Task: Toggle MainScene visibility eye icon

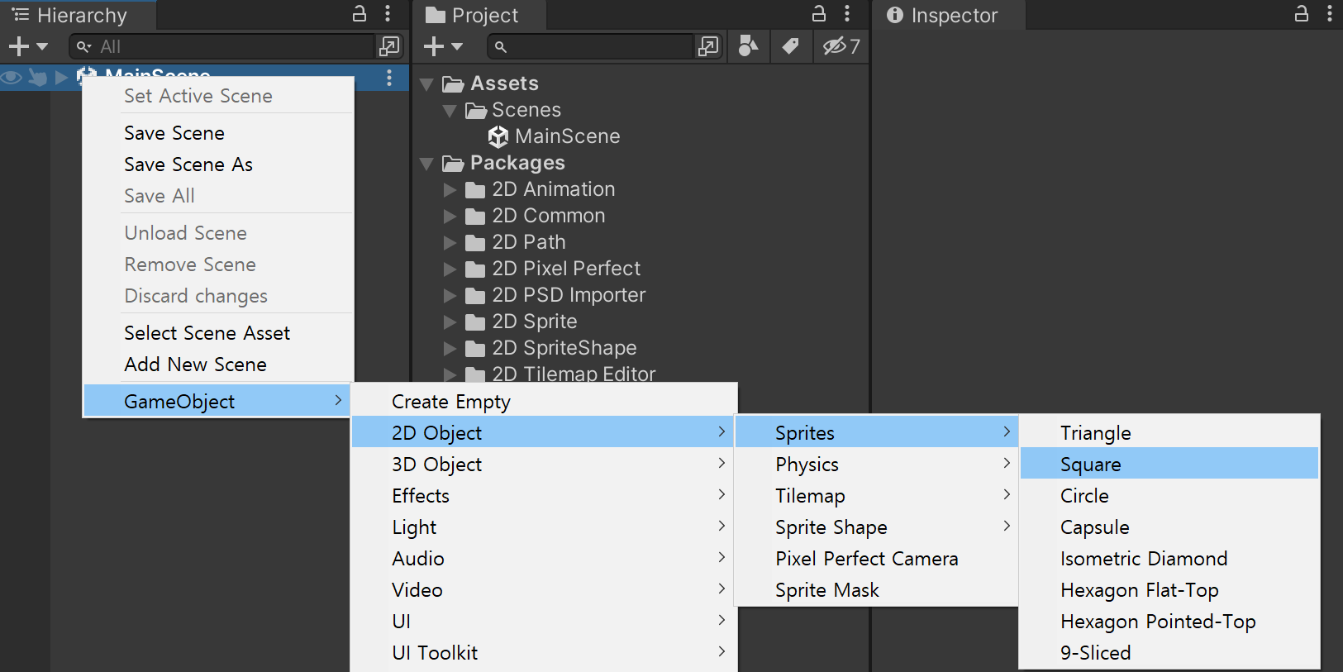Action: (12, 78)
